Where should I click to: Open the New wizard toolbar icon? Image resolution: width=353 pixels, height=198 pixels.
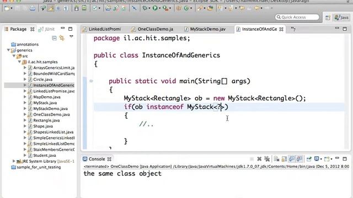click(x=7, y=8)
